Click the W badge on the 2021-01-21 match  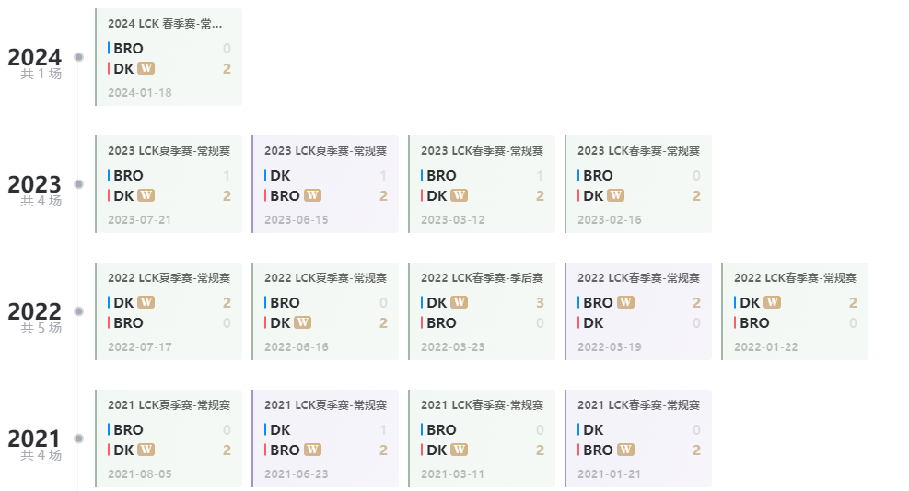point(626,450)
